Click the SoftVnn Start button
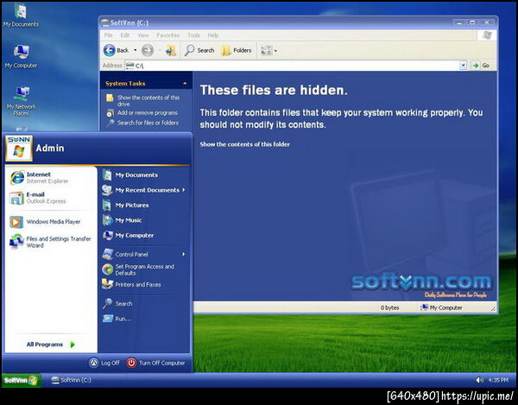The image size is (518, 405). click(x=21, y=380)
